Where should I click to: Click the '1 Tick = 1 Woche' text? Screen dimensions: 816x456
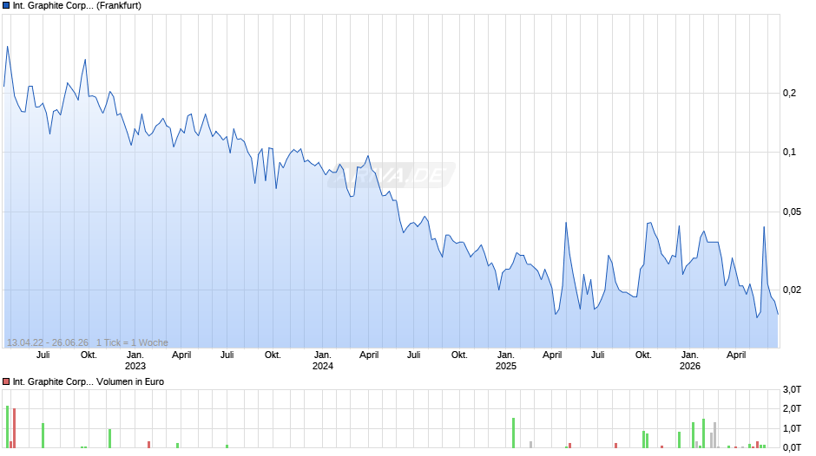click(x=132, y=342)
